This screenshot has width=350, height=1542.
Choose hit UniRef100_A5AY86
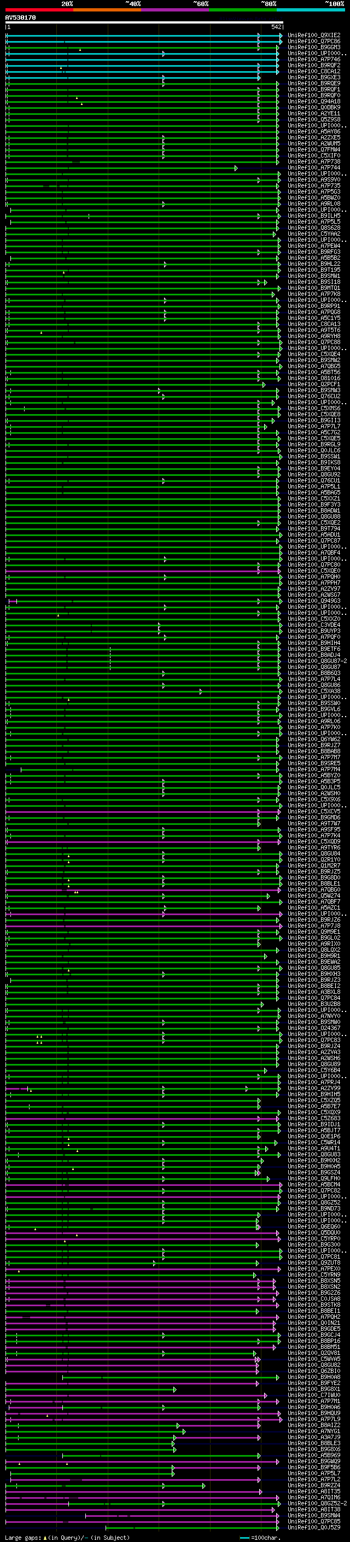coord(314,132)
